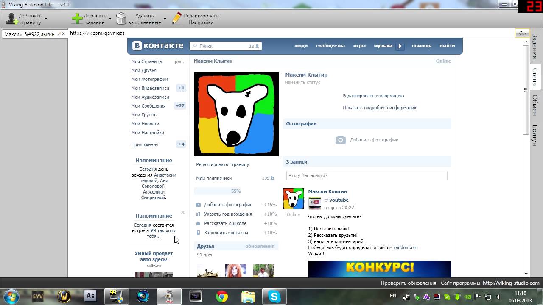543x305 pixels.
Task: Click the avito.ru ad link
Action: [154, 266]
